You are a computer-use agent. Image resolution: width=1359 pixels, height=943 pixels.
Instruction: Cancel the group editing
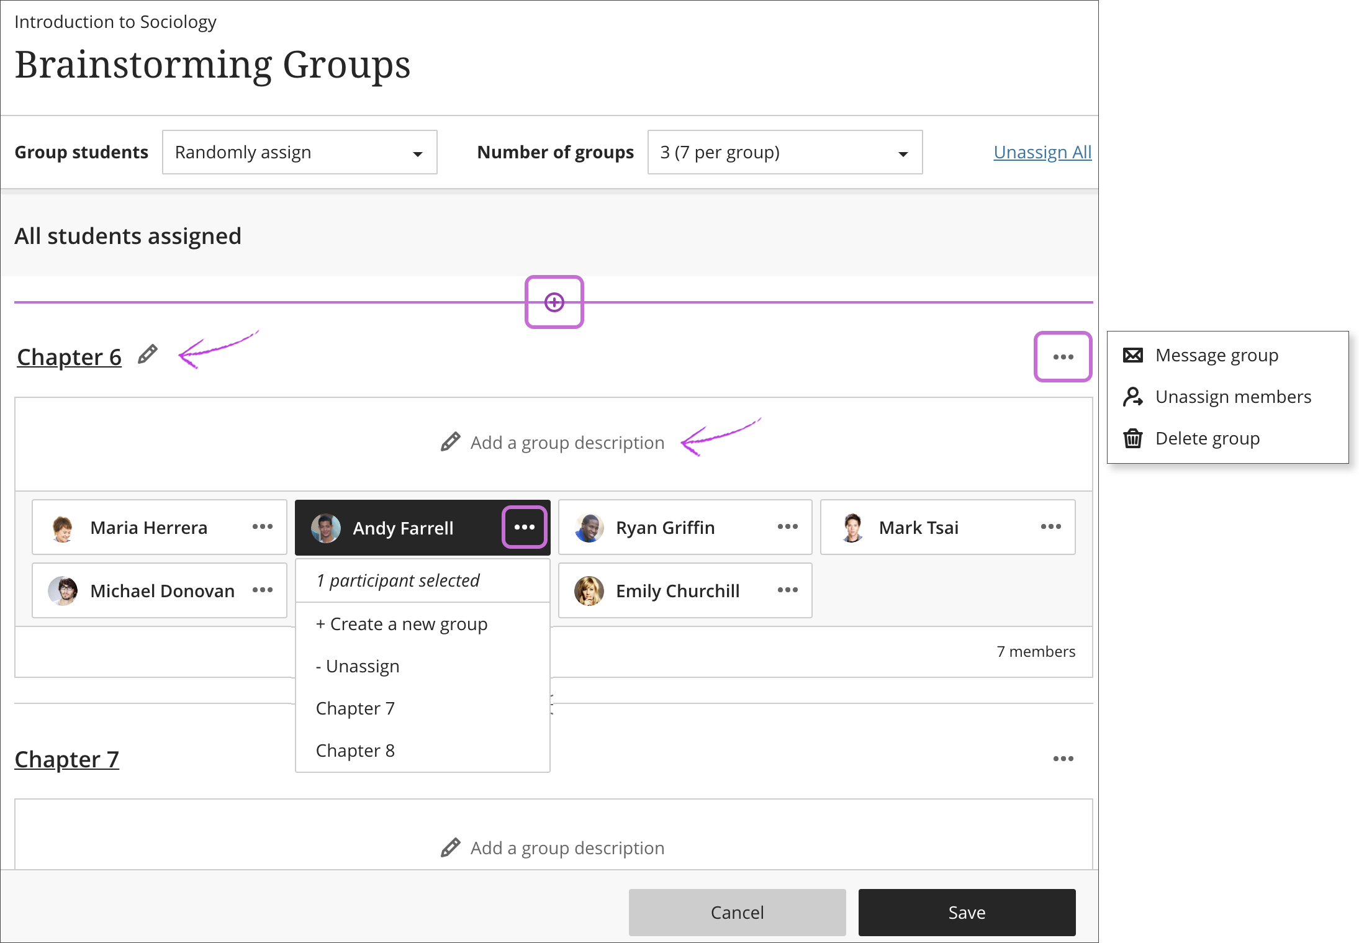(736, 912)
